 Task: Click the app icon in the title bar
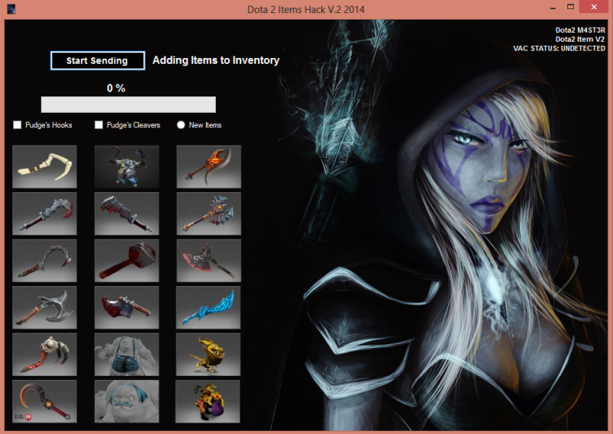(x=11, y=9)
